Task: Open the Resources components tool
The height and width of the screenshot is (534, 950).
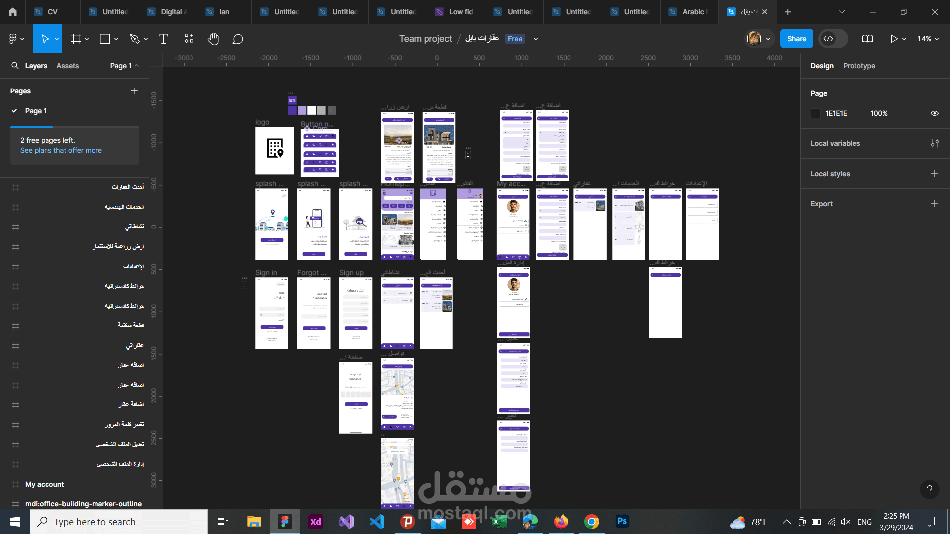Action: [x=189, y=39]
